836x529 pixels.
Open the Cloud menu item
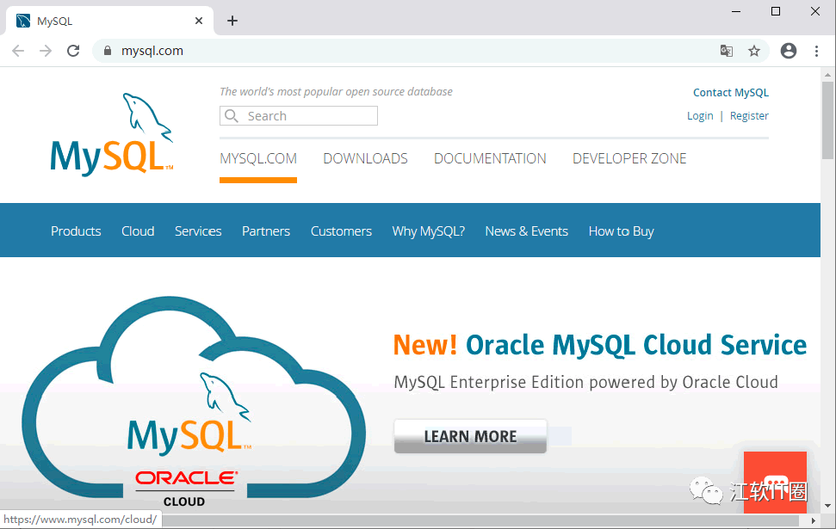(x=138, y=231)
